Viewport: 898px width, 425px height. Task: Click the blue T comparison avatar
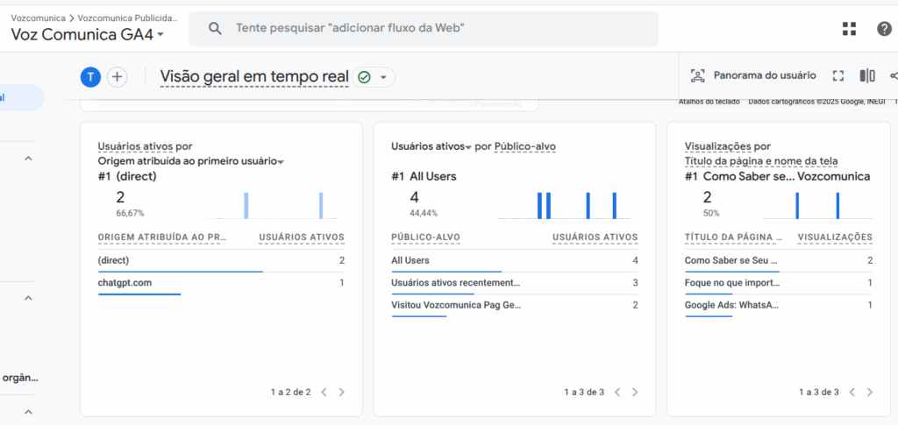click(x=90, y=76)
